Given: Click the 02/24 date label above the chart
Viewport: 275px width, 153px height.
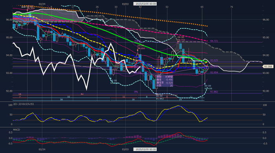Looking at the screenshot, I should click(42, 4).
